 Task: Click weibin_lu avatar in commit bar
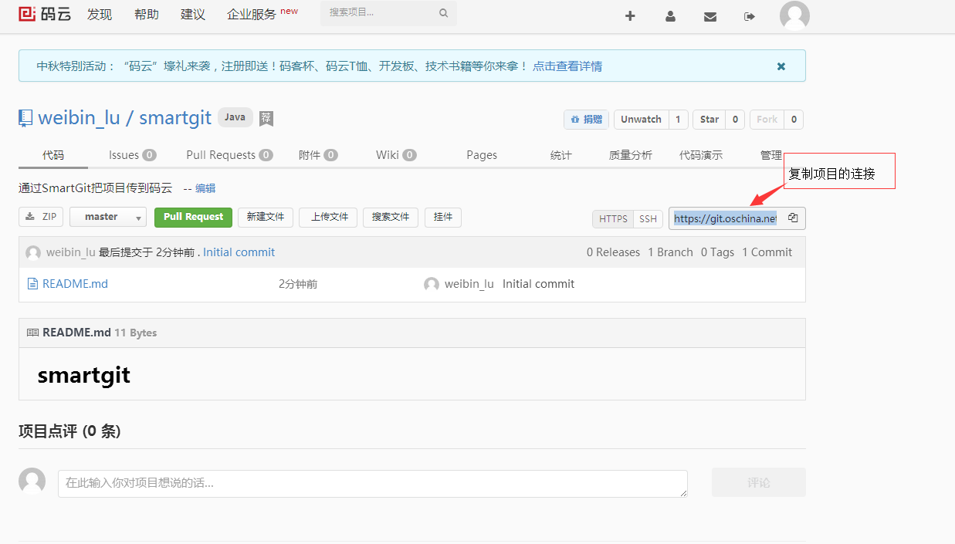tap(33, 252)
